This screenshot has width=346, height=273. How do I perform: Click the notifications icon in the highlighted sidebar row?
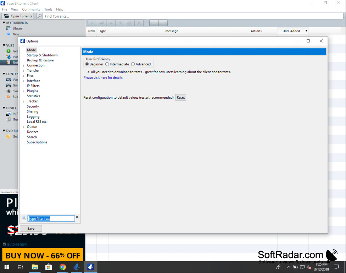(9, 62)
